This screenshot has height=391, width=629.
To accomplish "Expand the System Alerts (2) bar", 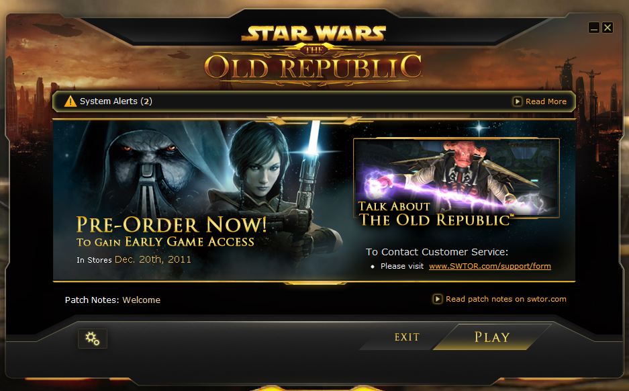I will (x=313, y=101).
